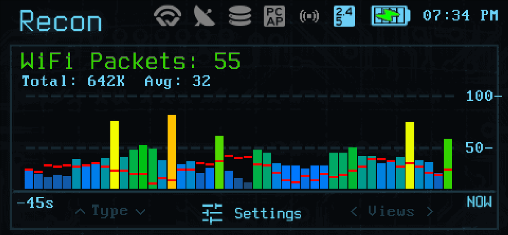Open the database stack icon
This screenshot has width=508, height=235.
(240, 16)
